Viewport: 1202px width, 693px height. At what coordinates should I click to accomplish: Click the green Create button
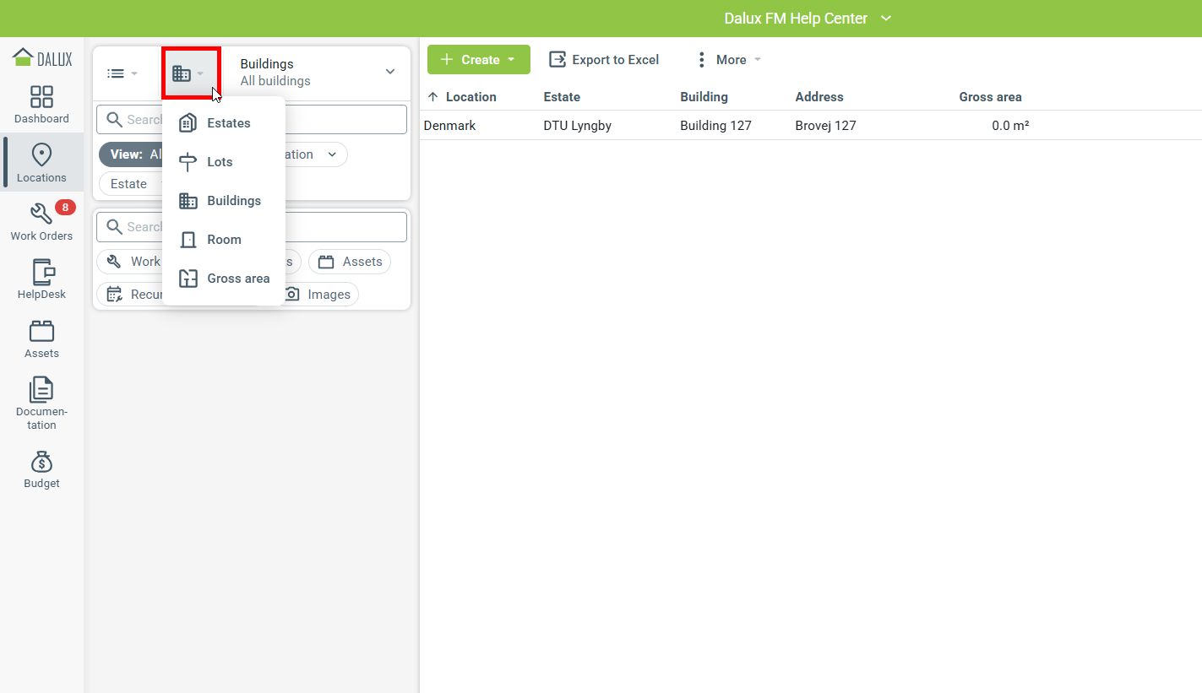click(x=478, y=60)
